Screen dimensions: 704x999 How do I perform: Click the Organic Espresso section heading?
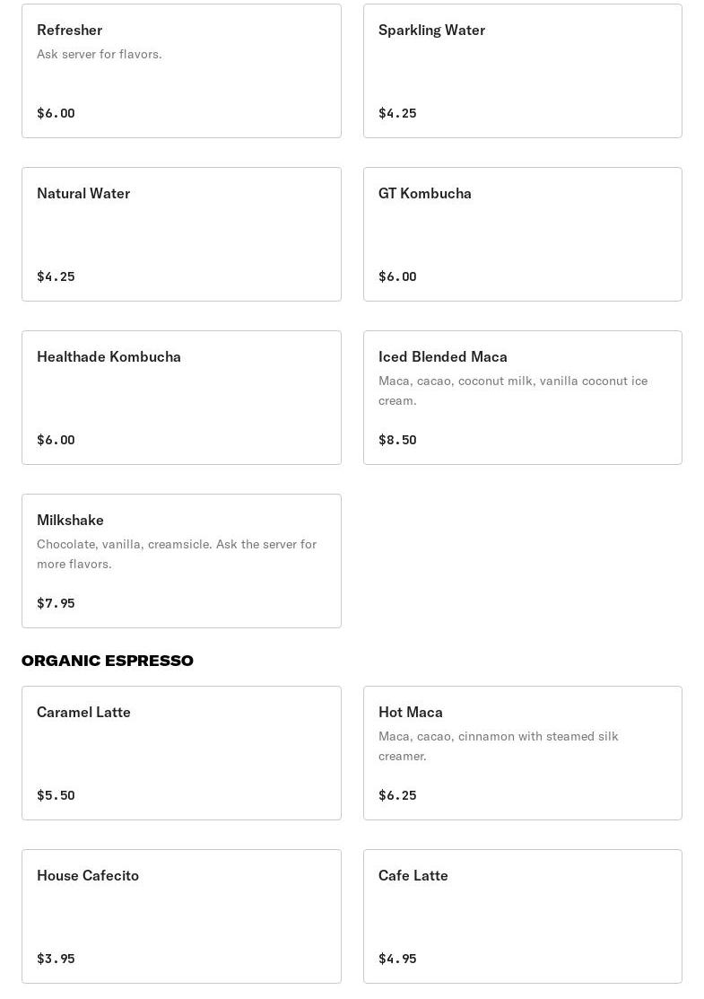click(x=108, y=661)
